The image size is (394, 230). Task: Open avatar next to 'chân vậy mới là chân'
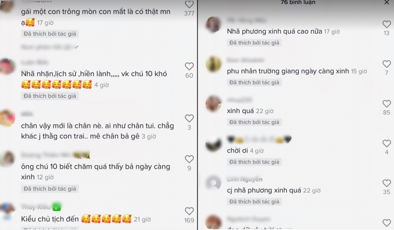click(x=7, y=118)
